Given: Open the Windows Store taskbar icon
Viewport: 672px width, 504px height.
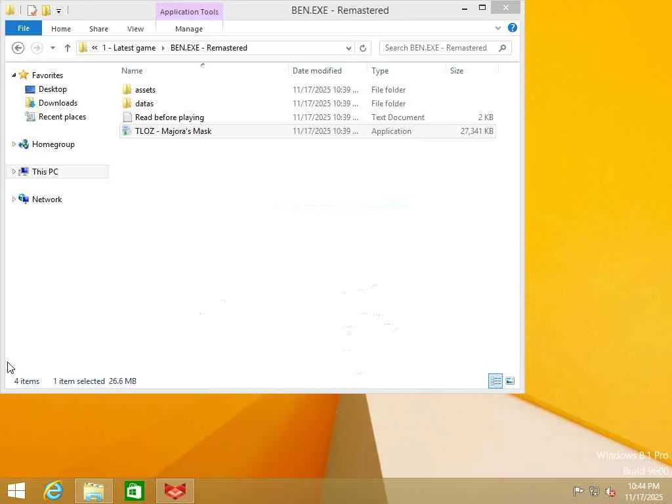Looking at the screenshot, I should (x=134, y=491).
